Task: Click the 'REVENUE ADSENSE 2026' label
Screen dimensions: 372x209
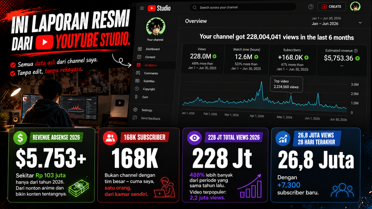Action: pos(56,137)
